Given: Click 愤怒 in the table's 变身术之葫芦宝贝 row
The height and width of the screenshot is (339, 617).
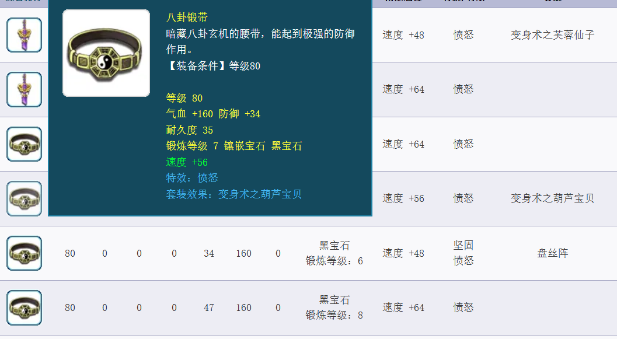Looking at the screenshot, I should (x=463, y=198).
